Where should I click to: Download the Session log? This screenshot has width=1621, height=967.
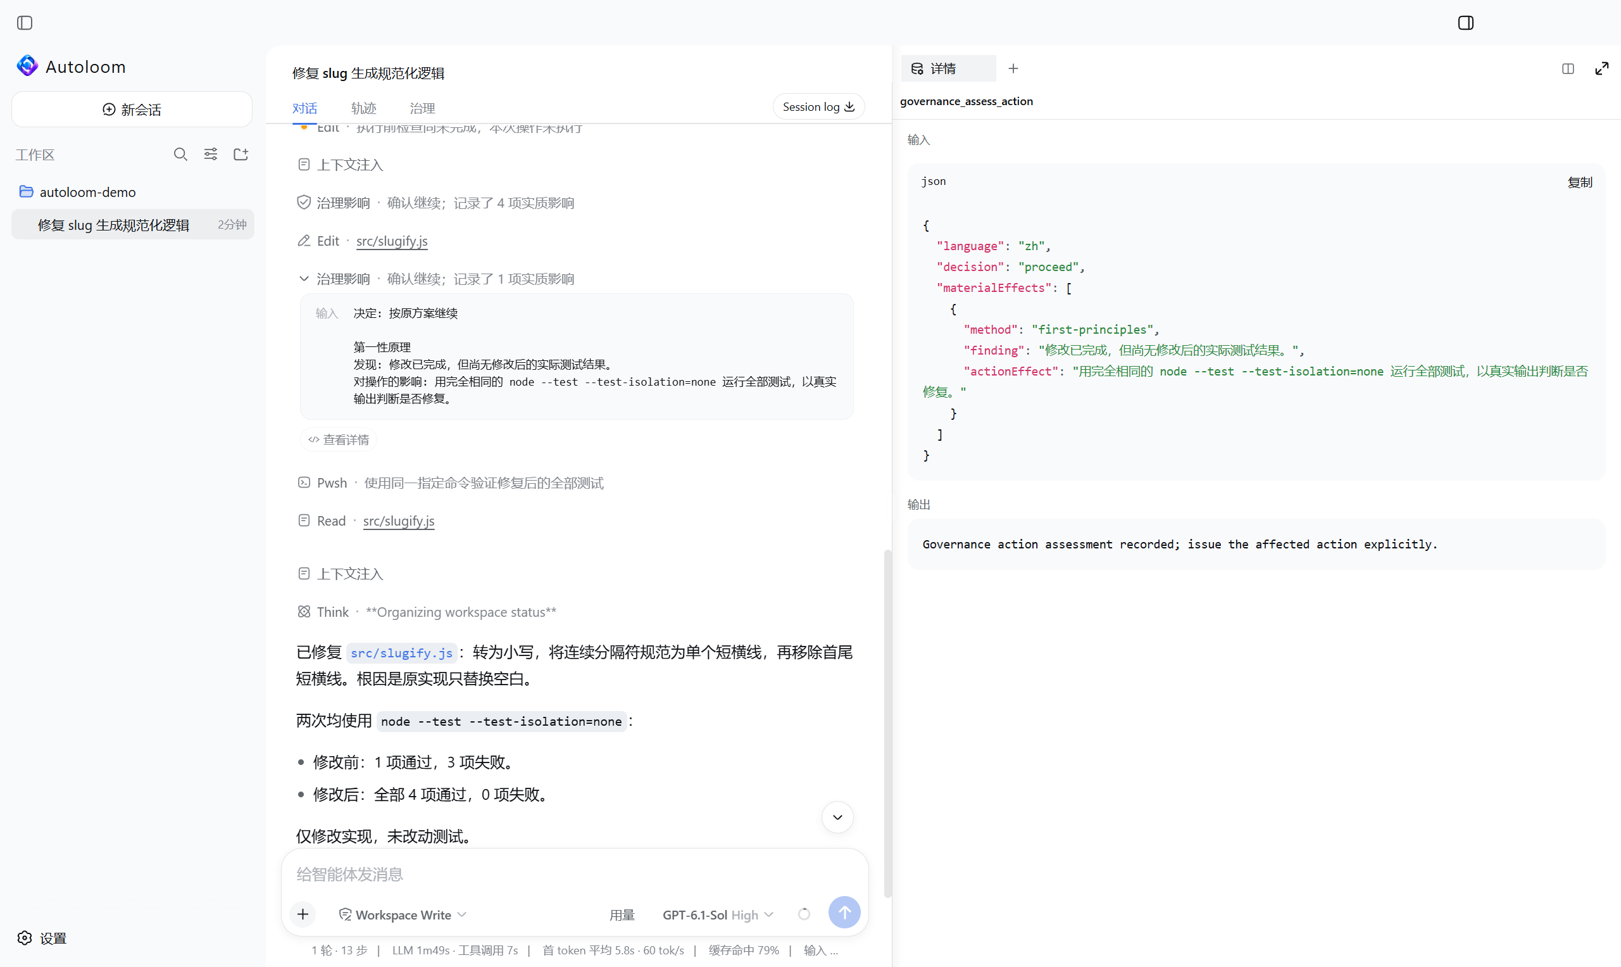[x=818, y=107]
